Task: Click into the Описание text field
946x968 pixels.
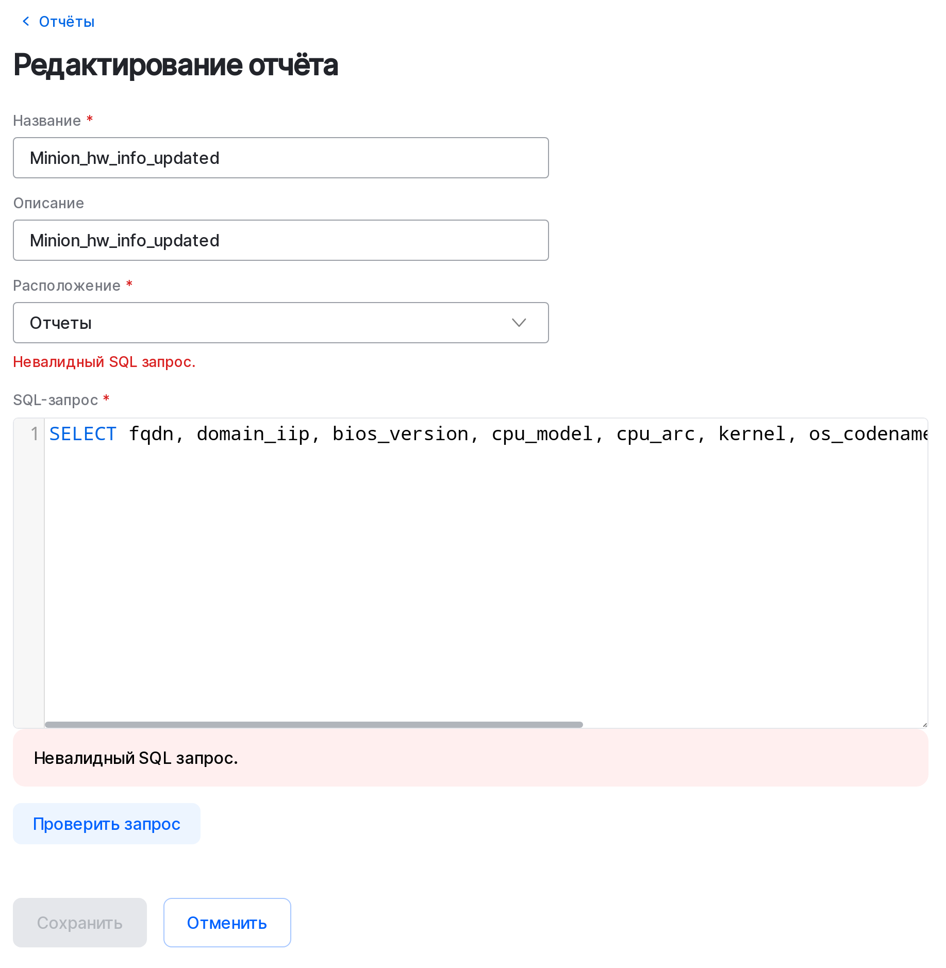Action: 280,240
